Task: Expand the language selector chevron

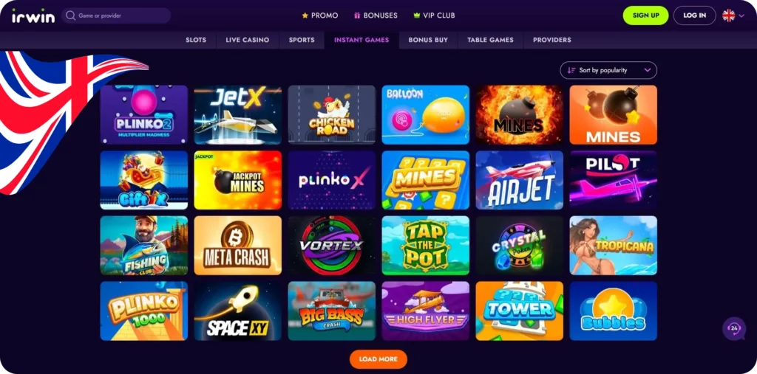Action: 741,16
